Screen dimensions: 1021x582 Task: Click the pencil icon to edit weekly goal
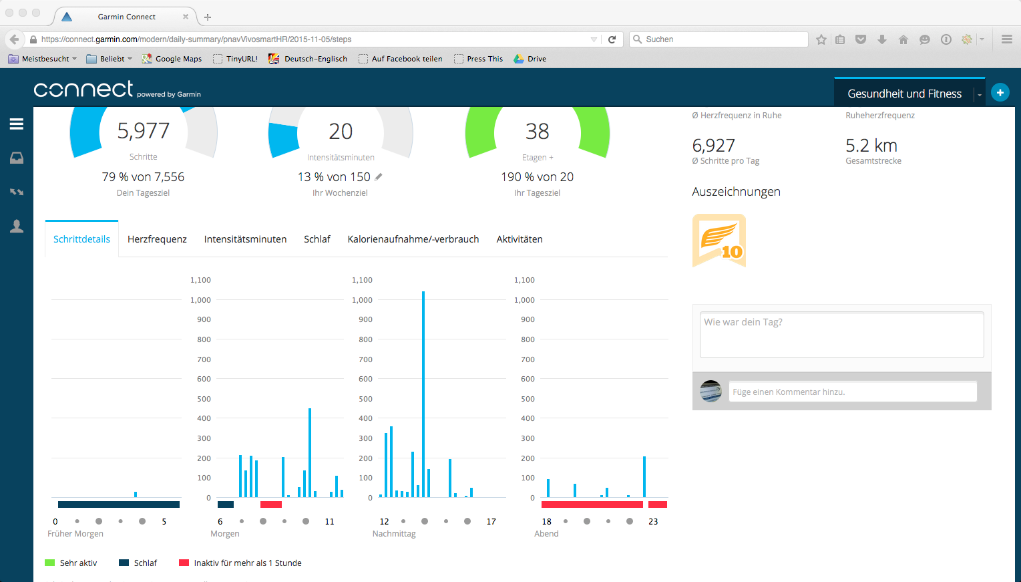tap(379, 177)
